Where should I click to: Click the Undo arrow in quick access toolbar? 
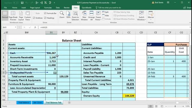(x=27, y=3)
